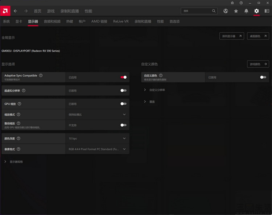Image resolution: width=272 pixels, height=215 pixels.
Task: Switch to 系统 tab
Action: pyautogui.click(x=7, y=21)
